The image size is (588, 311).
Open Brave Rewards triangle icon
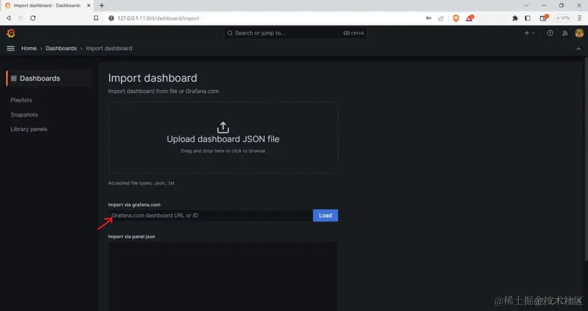(x=469, y=18)
